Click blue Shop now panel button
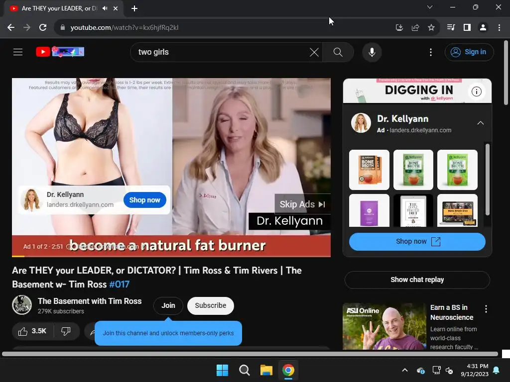510x382 pixels. click(x=417, y=242)
